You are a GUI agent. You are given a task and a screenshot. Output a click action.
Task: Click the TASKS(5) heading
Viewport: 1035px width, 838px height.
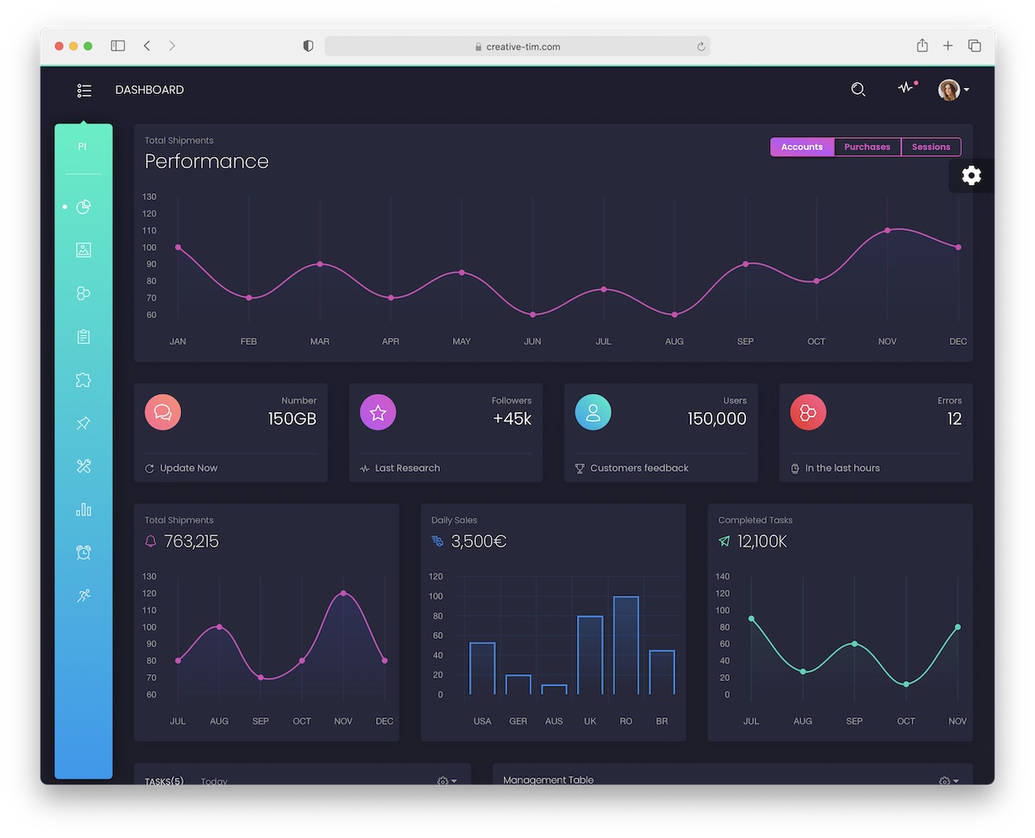click(164, 780)
